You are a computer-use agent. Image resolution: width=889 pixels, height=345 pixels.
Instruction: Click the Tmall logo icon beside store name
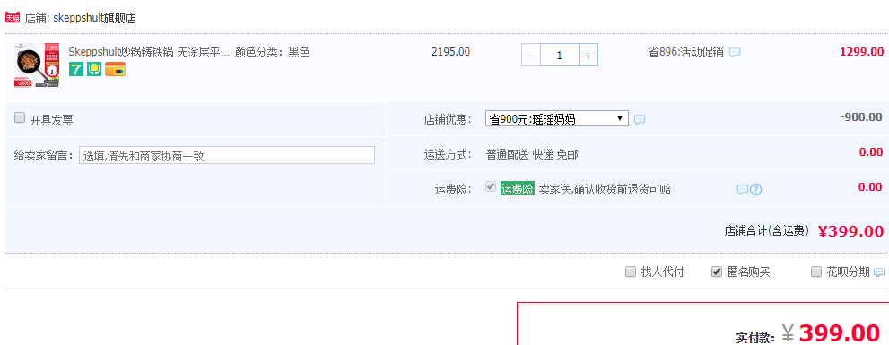(13, 18)
